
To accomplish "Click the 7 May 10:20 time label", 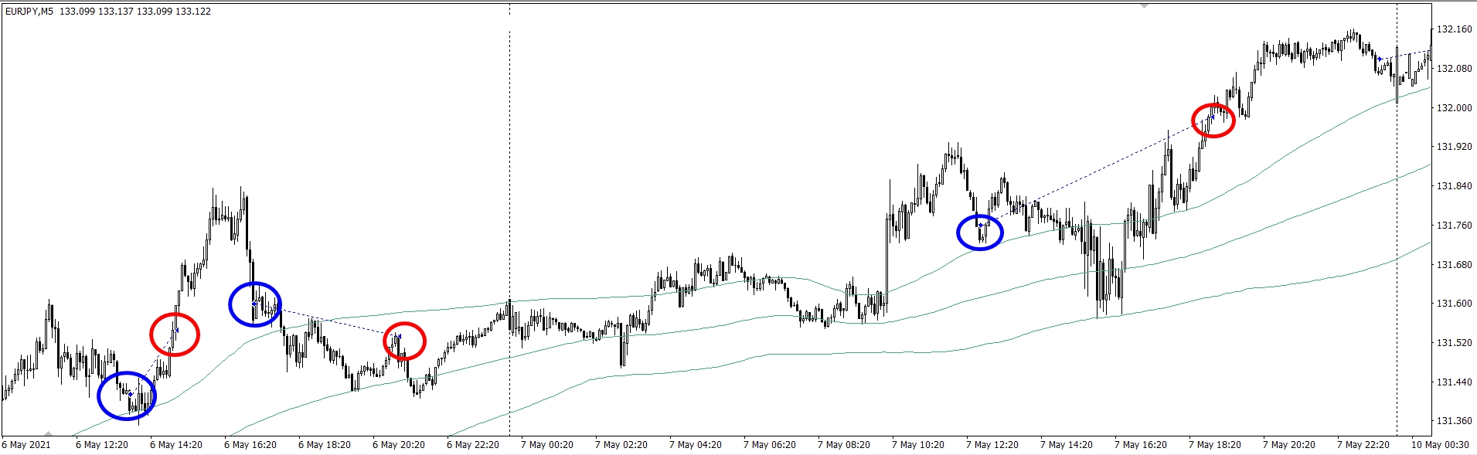I will (x=918, y=445).
